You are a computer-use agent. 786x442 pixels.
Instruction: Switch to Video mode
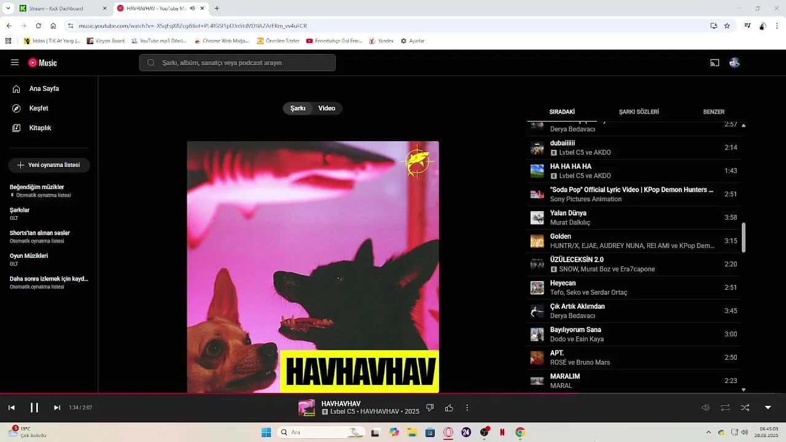(327, 108)
